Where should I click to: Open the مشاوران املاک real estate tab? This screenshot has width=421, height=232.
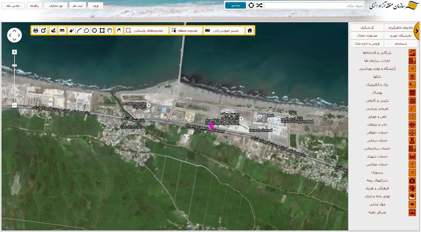pyautogui.click(x=367, y=35)
